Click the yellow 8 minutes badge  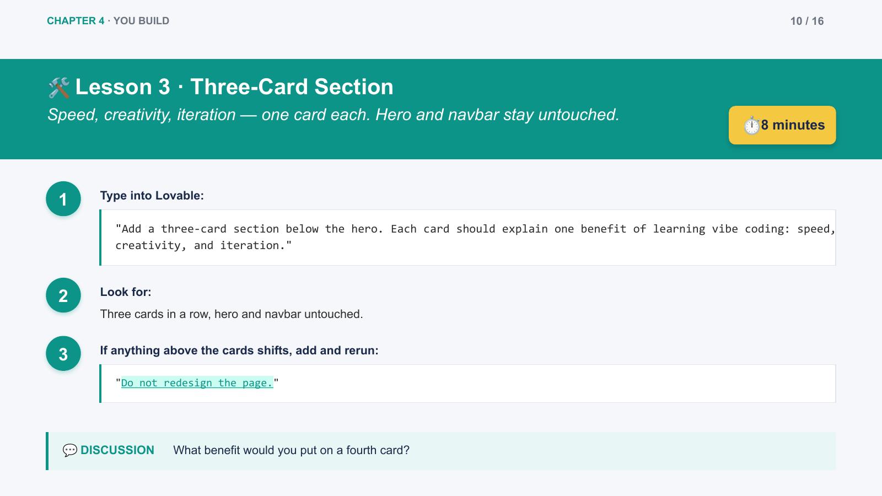click(782, 125)
